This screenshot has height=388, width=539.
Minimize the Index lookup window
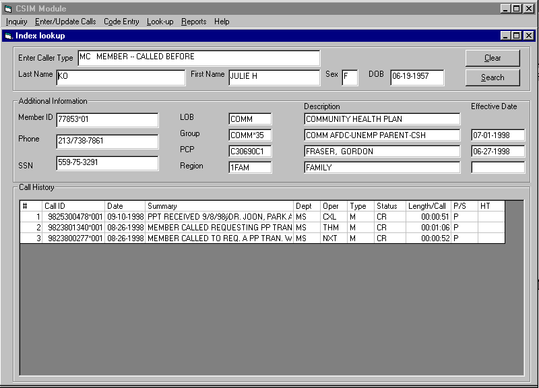click(x=505, y=36)
